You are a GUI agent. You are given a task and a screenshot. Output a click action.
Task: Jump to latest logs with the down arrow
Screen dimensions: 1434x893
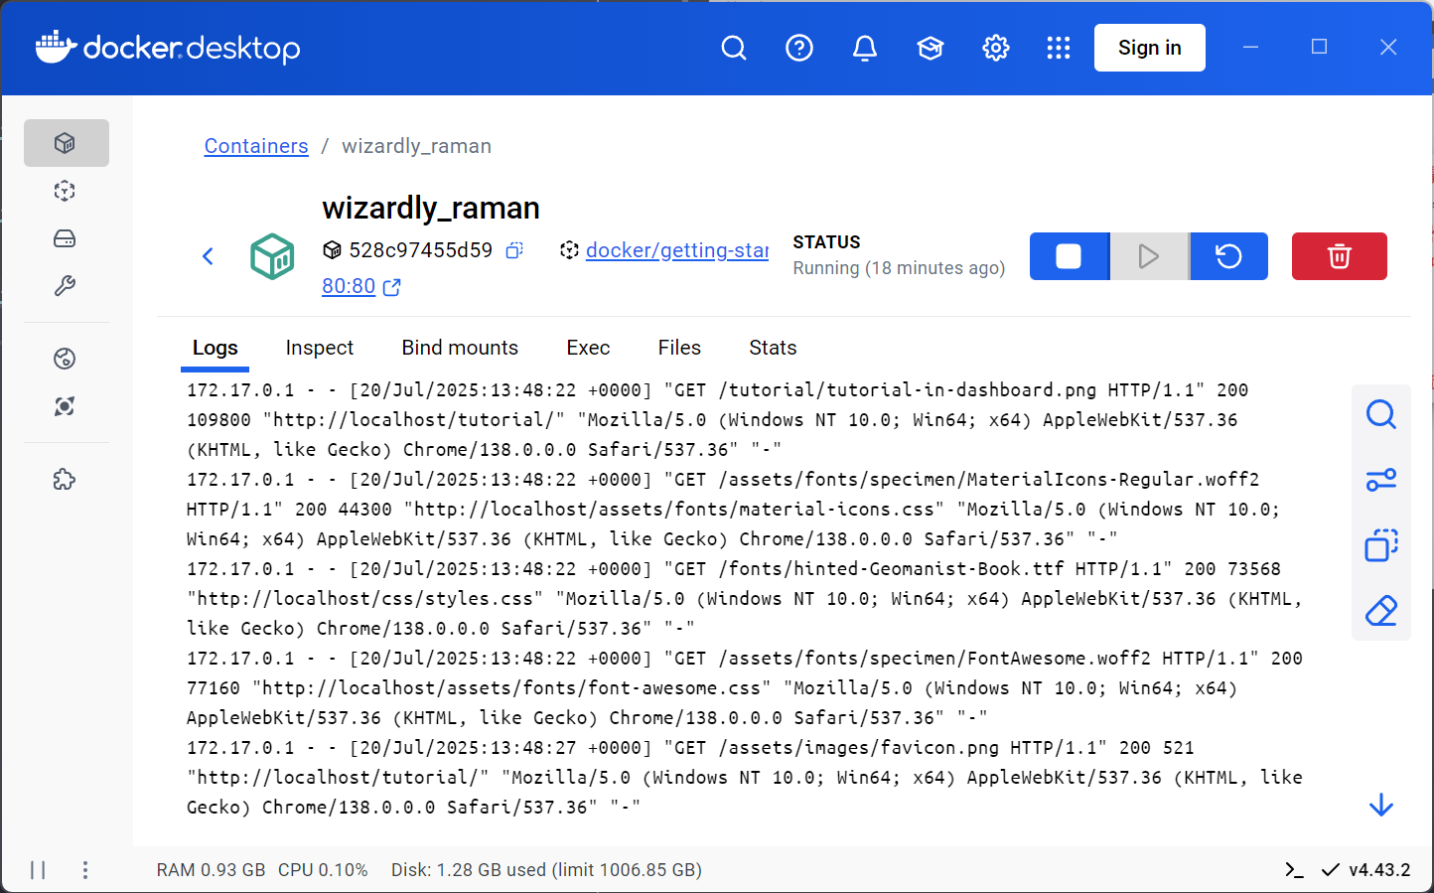1381,805
